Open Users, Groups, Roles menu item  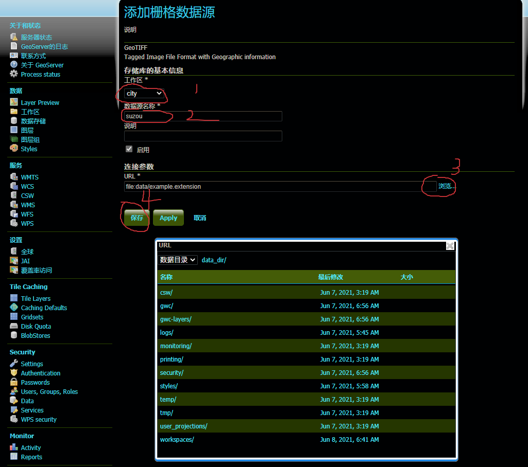pyautogui.click(x=49, y=392)
